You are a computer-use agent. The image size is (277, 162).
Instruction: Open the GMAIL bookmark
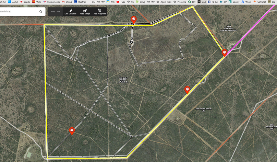pos(67,2)
